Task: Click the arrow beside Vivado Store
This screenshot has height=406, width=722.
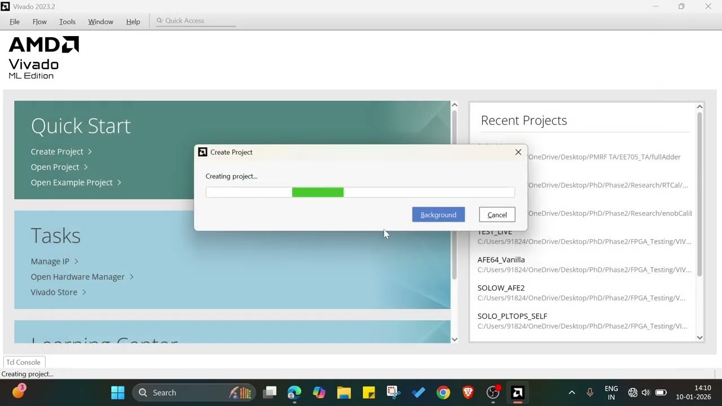Action: (84, 292)
